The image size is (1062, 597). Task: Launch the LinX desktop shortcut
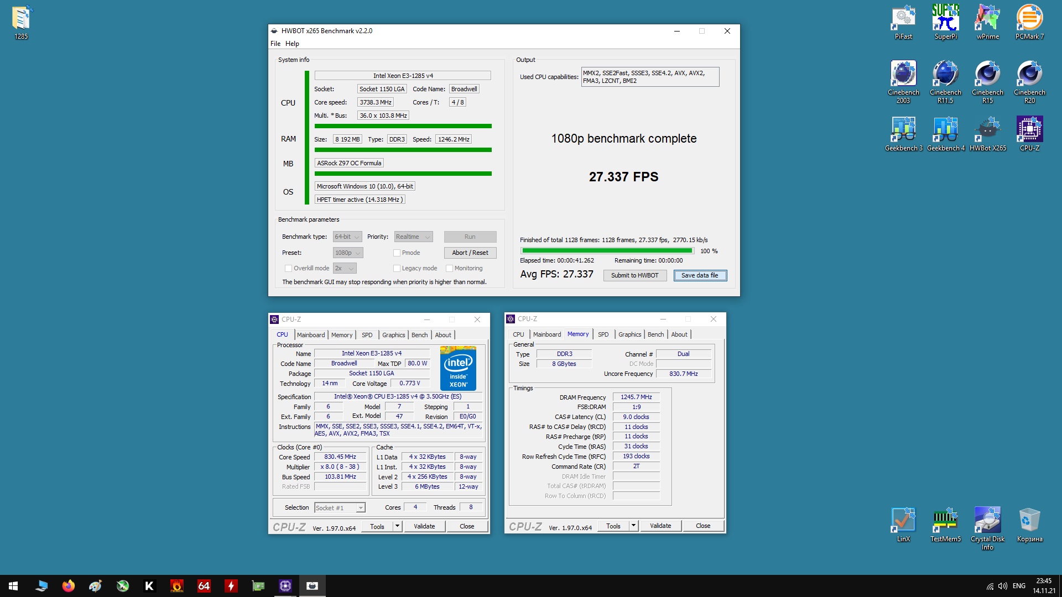[903, 525]
